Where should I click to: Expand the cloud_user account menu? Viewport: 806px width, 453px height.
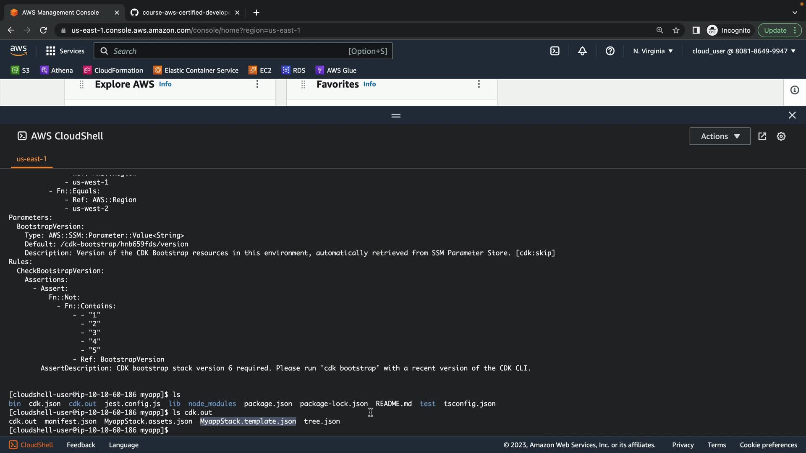tap(743, 51)
